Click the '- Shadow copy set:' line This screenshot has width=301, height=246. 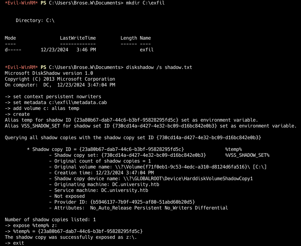click(x=127, y=155)
